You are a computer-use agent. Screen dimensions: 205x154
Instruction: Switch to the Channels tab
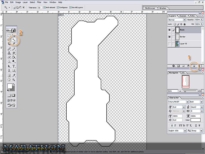[x=183, y=16]
